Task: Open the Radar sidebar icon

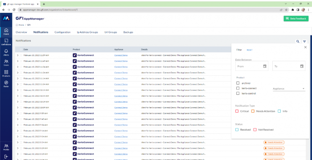Action: coord(6,84)
